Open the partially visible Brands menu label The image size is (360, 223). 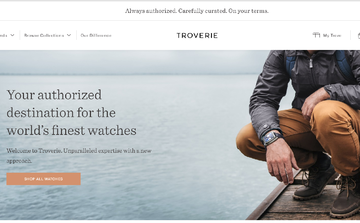pos(4,35)
